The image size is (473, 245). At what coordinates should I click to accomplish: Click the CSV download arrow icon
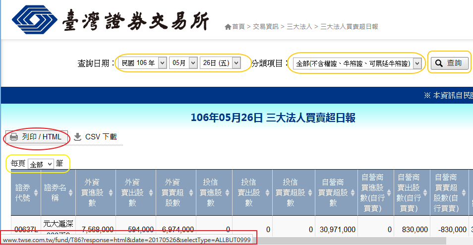coord(78,137)
